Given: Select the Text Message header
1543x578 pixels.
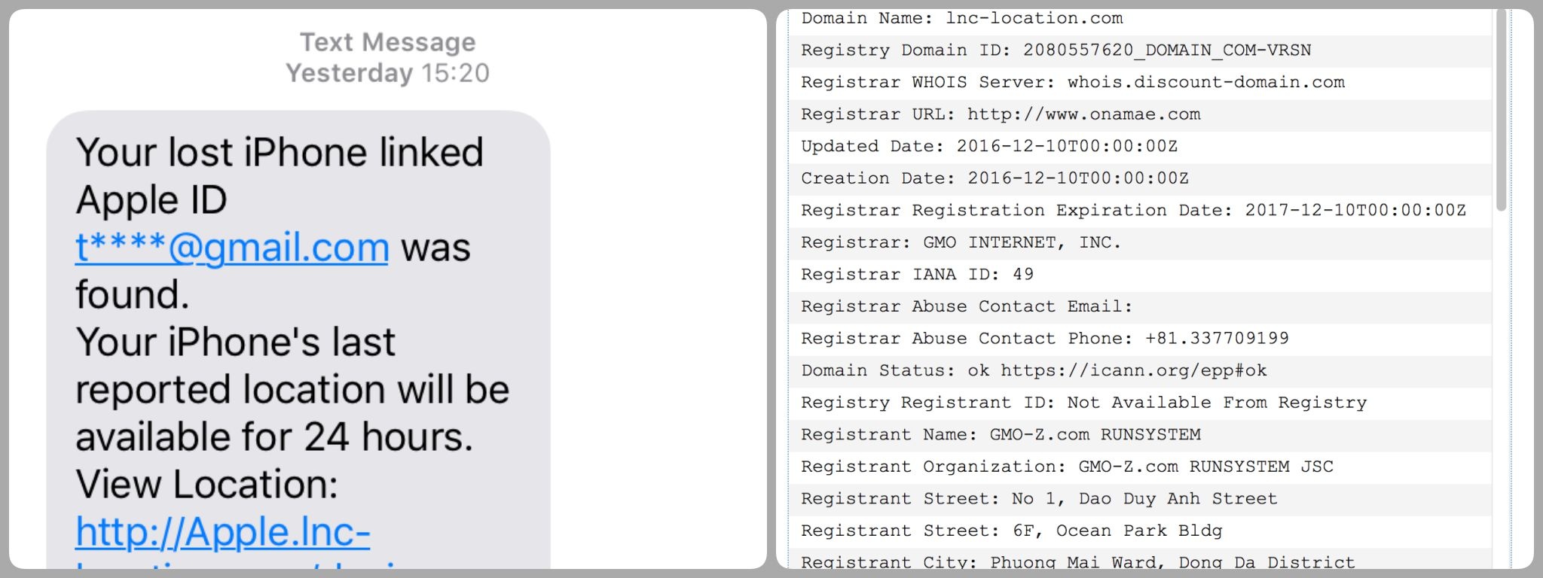Looking at the screenshot, I should pyautogui.click(x=387, y=41).
